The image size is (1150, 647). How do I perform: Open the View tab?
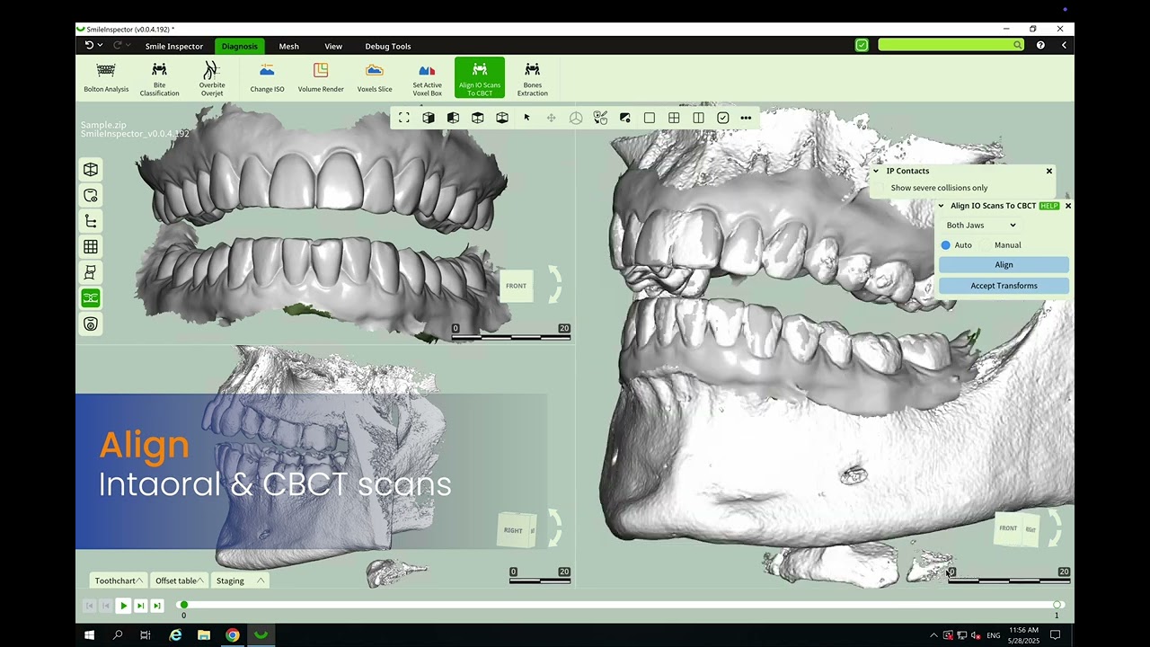coord(333,46)
